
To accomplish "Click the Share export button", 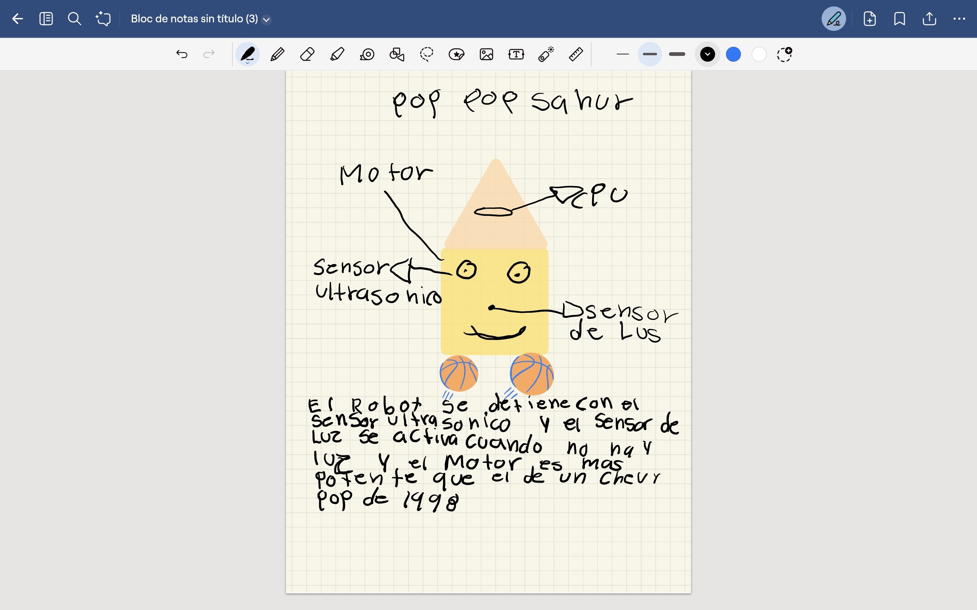I will pyautogui.click(x=929, y=19).
